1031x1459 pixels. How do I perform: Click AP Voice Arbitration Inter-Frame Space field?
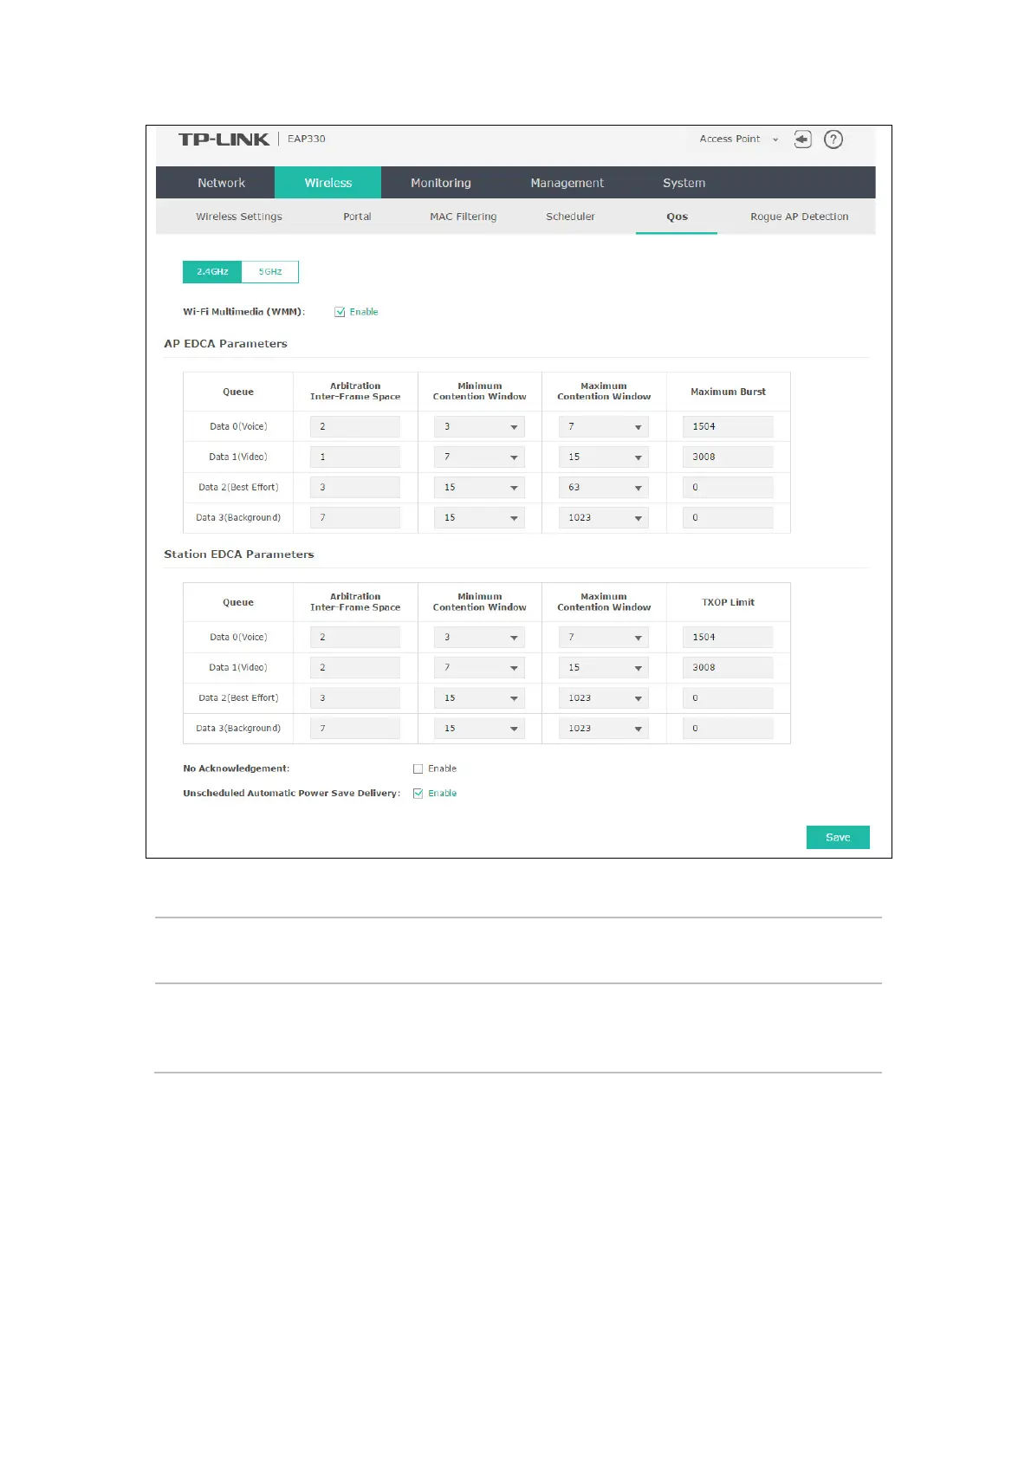coord(355,426)
